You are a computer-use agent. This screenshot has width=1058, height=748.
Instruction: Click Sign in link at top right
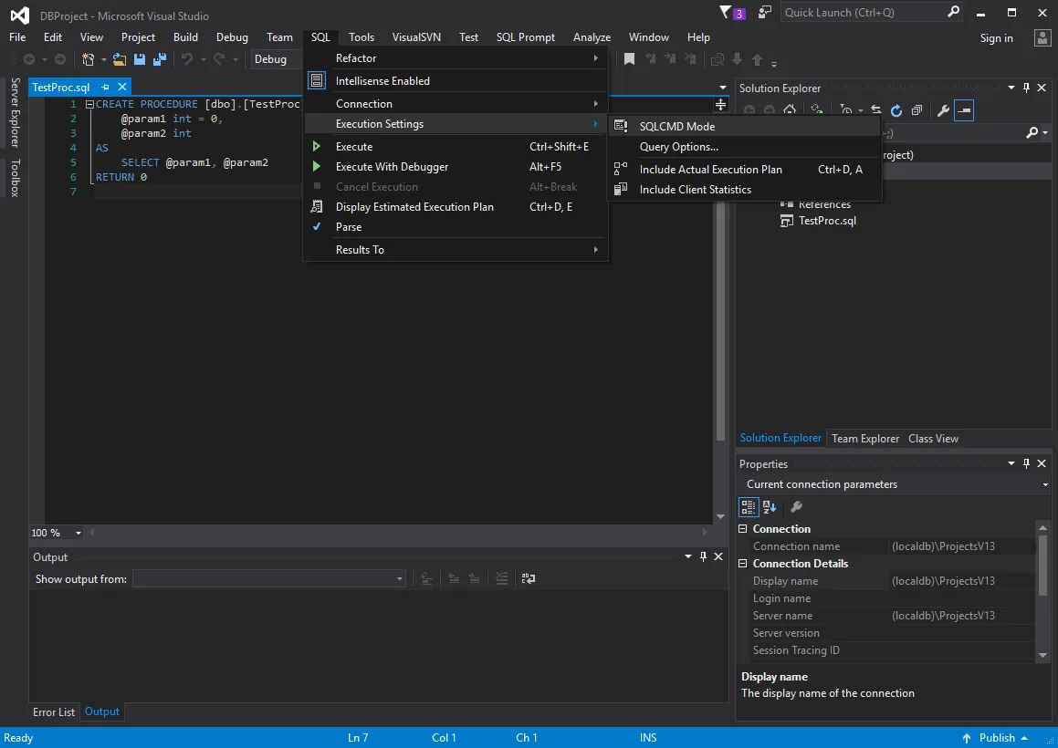(996, 38)
